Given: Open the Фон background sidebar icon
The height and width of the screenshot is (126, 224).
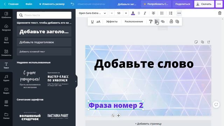Looking at the screenshot, I should [x=6, y=103].
